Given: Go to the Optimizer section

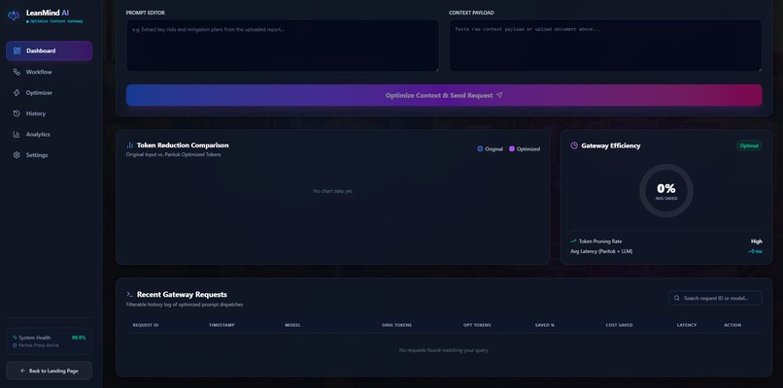Looking at the screenshot, I should point(49,93).
